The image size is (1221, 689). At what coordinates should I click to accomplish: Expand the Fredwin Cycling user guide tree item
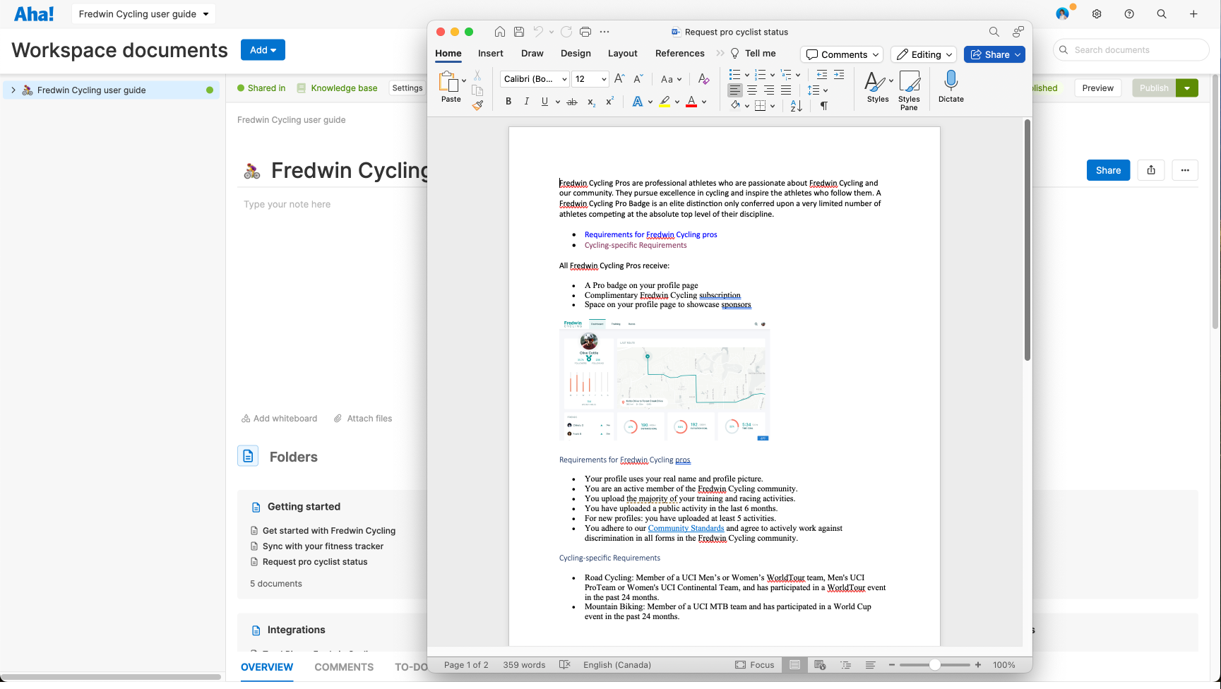(14, 90)
